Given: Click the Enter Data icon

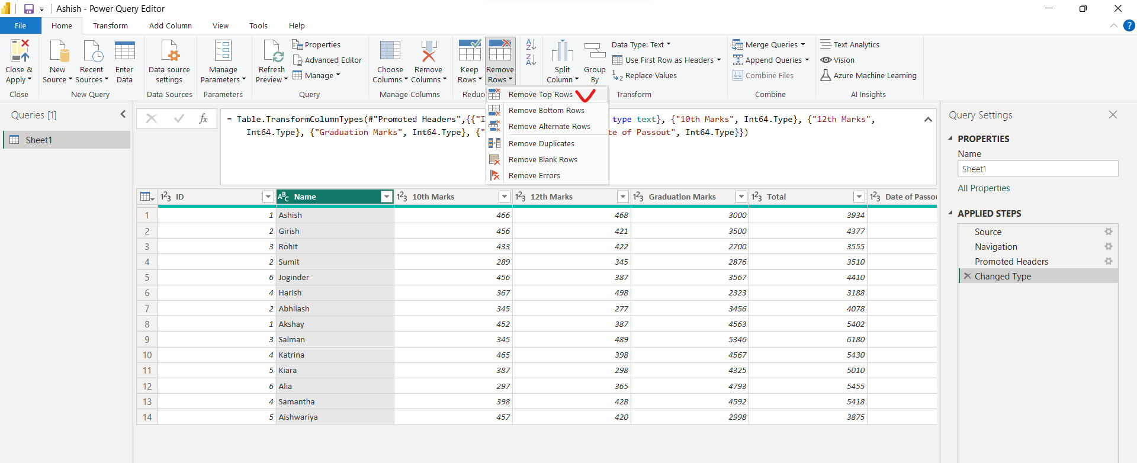Looking at the screenshot, I should 124,52.
